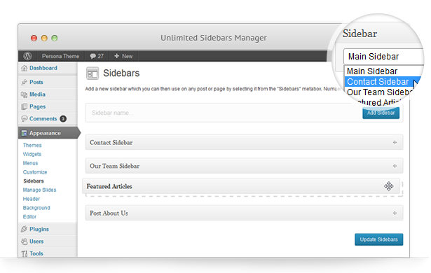Open Menus under Appearance
The width and height of the screenshot is (431, 273).
(x=31, y=163)
